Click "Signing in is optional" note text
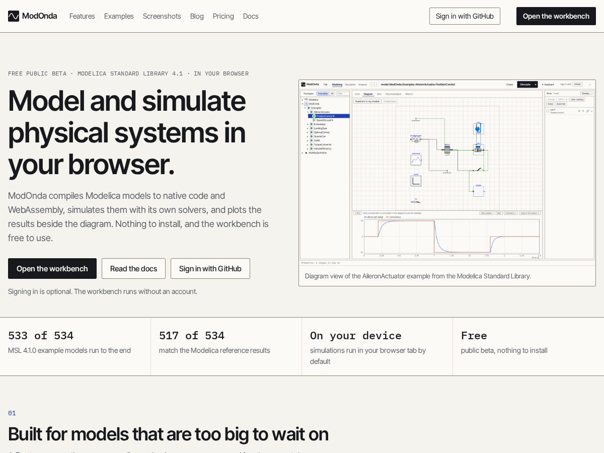 [103, 291]
